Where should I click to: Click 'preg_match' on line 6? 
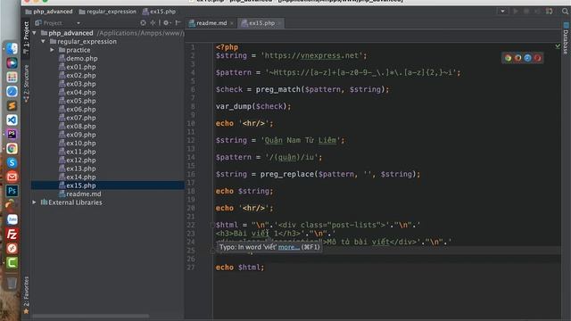click(x=277, y=89)
